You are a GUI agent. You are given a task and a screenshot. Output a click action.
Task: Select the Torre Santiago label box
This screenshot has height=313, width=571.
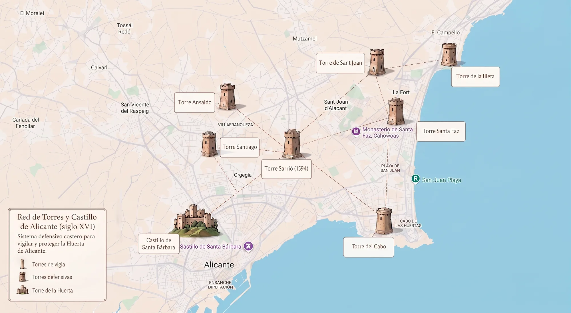point(240,147)
